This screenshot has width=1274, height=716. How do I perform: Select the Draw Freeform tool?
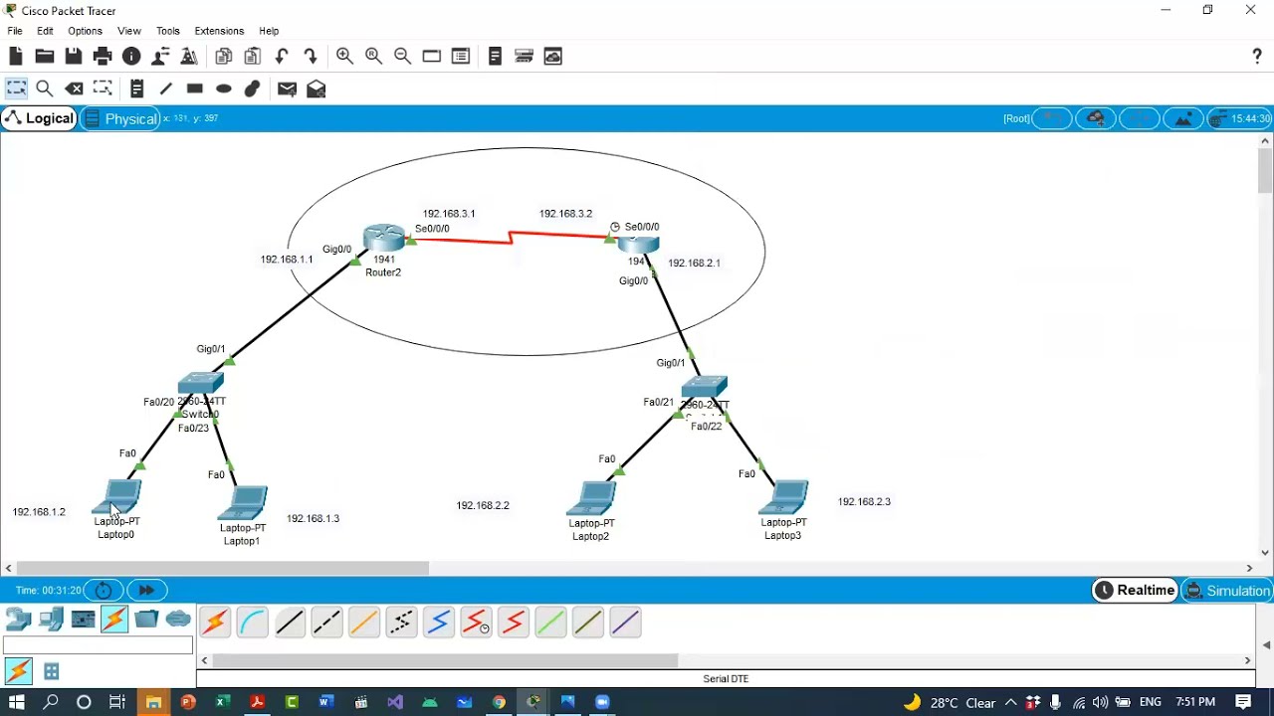(253, 89)
